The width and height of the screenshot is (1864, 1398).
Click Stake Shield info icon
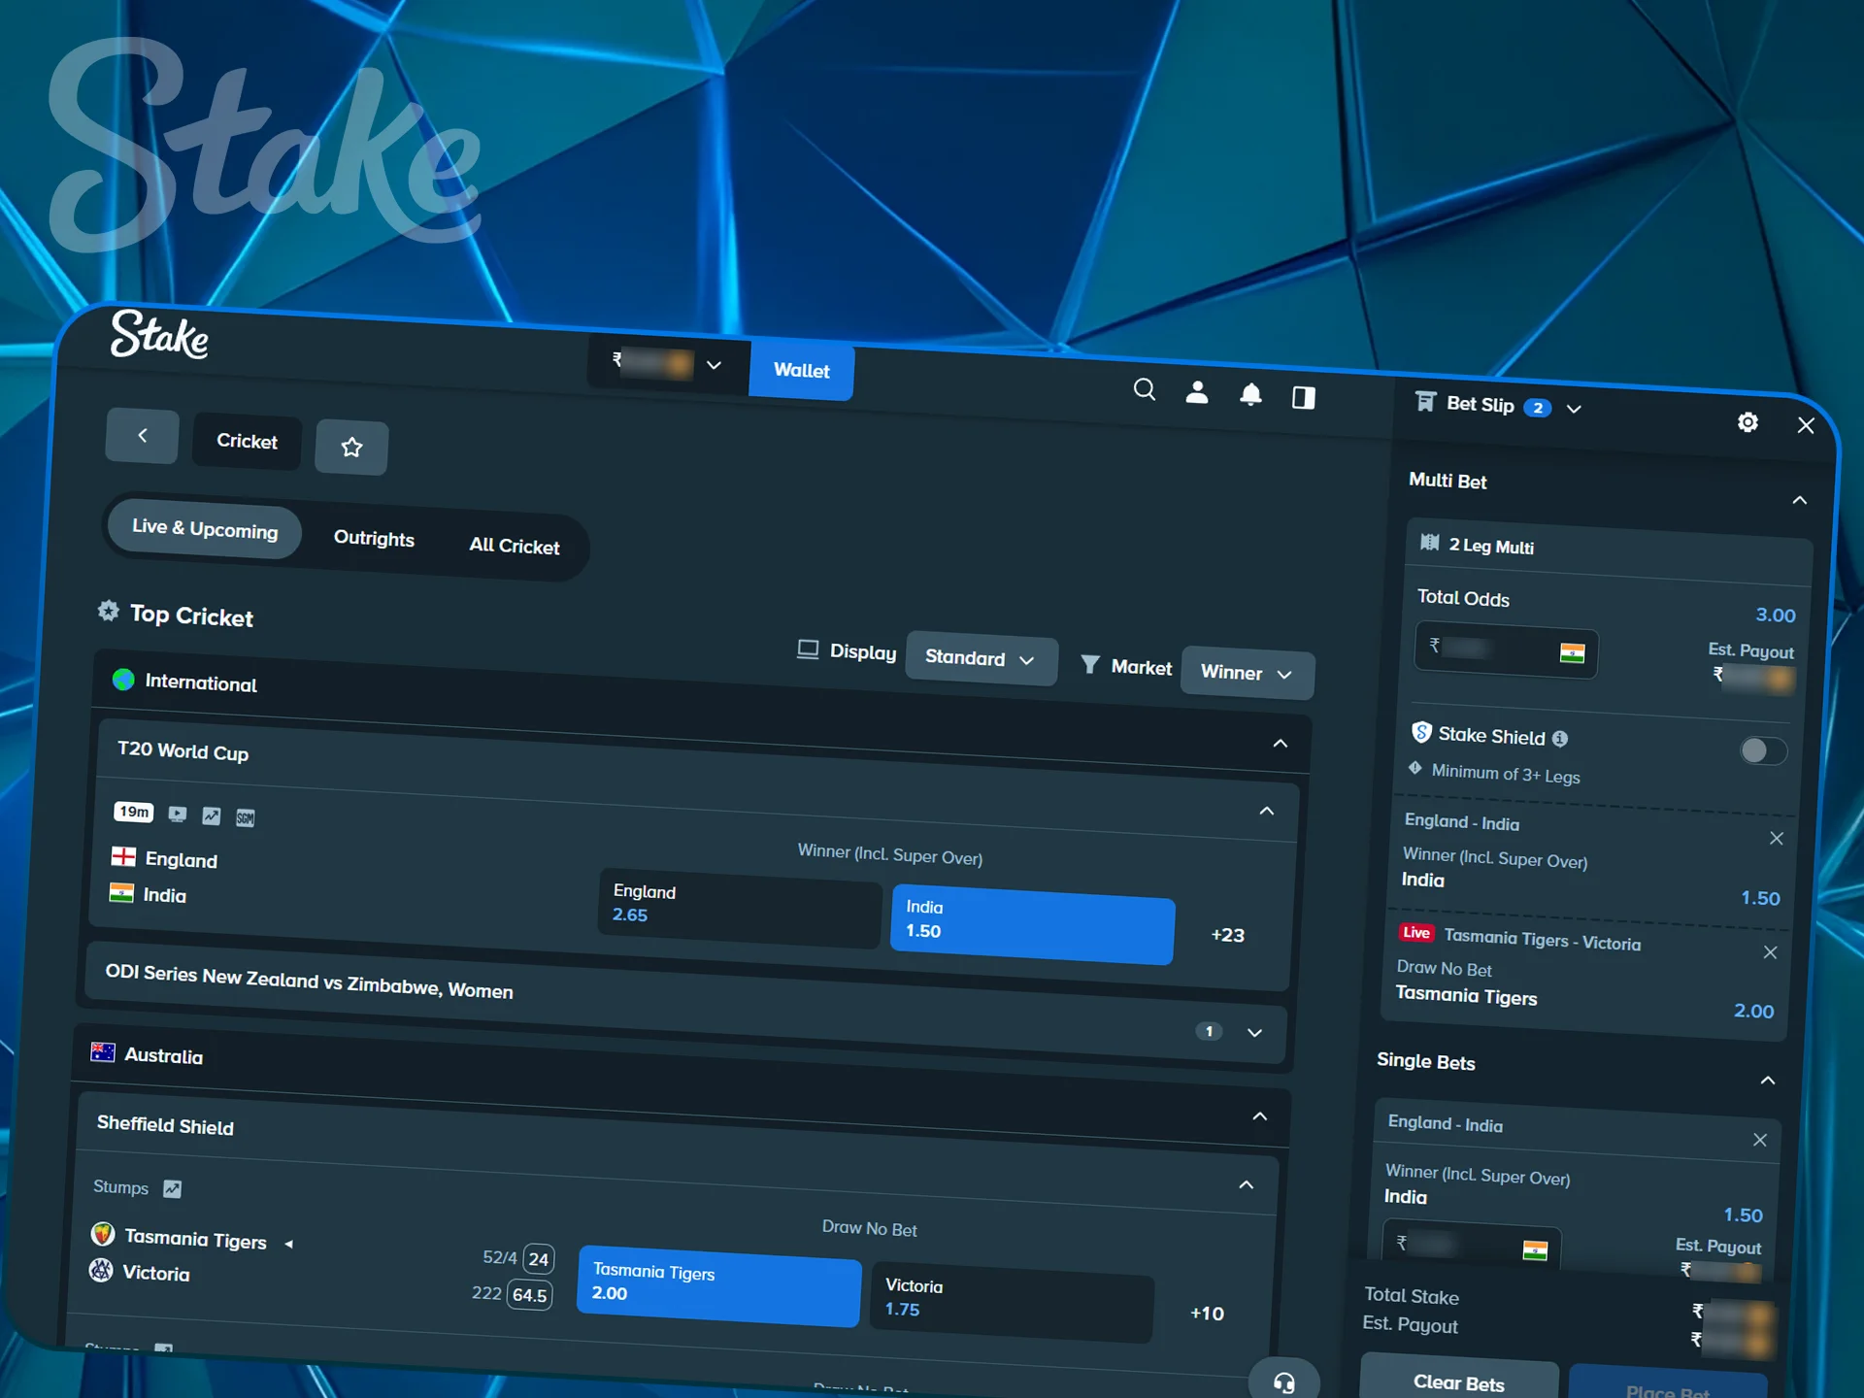(x=1560, y=739)
